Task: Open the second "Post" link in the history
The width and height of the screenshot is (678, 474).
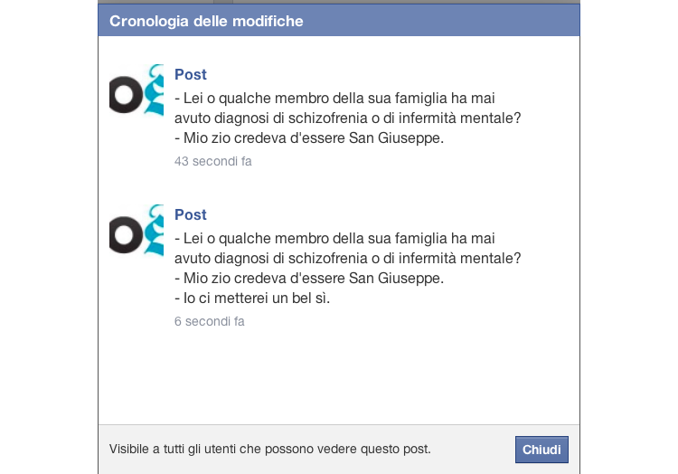Action: (191, 215)
